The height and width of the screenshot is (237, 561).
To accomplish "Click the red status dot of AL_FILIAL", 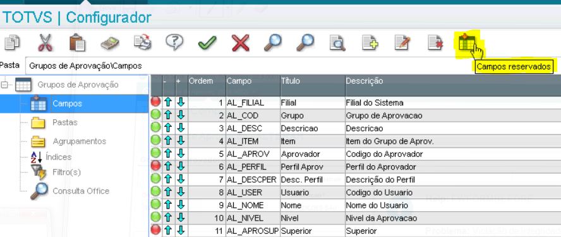I will [x=155, y=102].
